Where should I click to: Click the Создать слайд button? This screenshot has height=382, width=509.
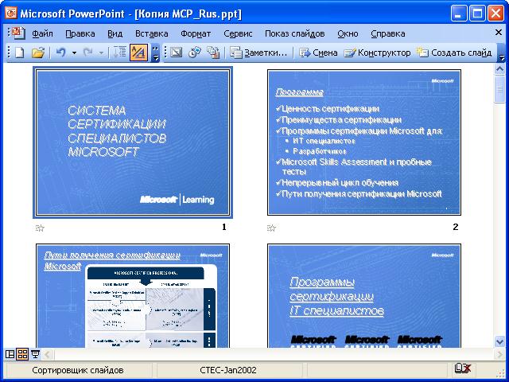[454, 53]
